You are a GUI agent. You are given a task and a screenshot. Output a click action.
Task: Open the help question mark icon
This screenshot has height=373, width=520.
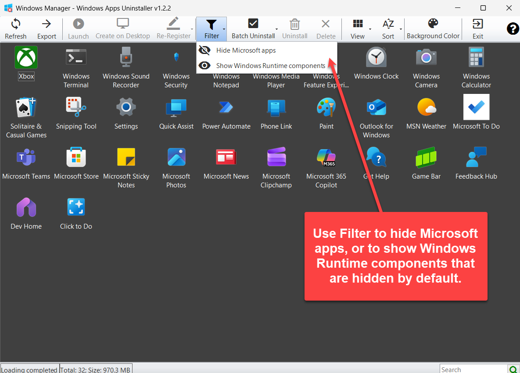click(513, 29)
